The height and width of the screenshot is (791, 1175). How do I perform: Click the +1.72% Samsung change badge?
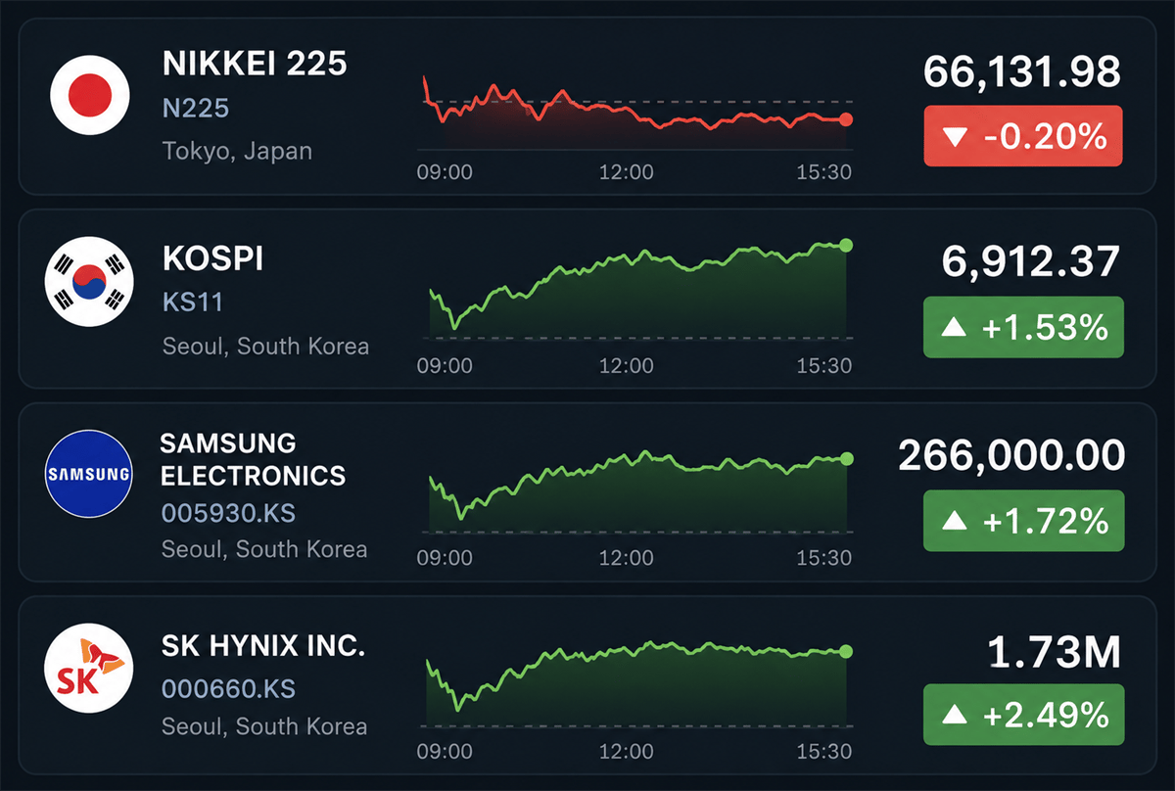(x=1023, y=521)
